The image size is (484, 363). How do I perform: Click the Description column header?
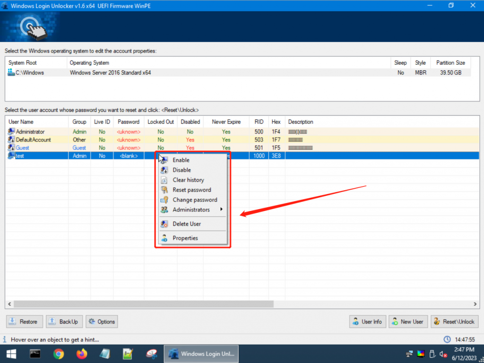click(x=301, y=122)
